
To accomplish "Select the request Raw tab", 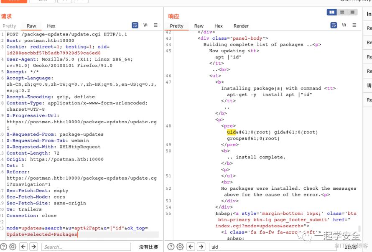I will [31, 26].
